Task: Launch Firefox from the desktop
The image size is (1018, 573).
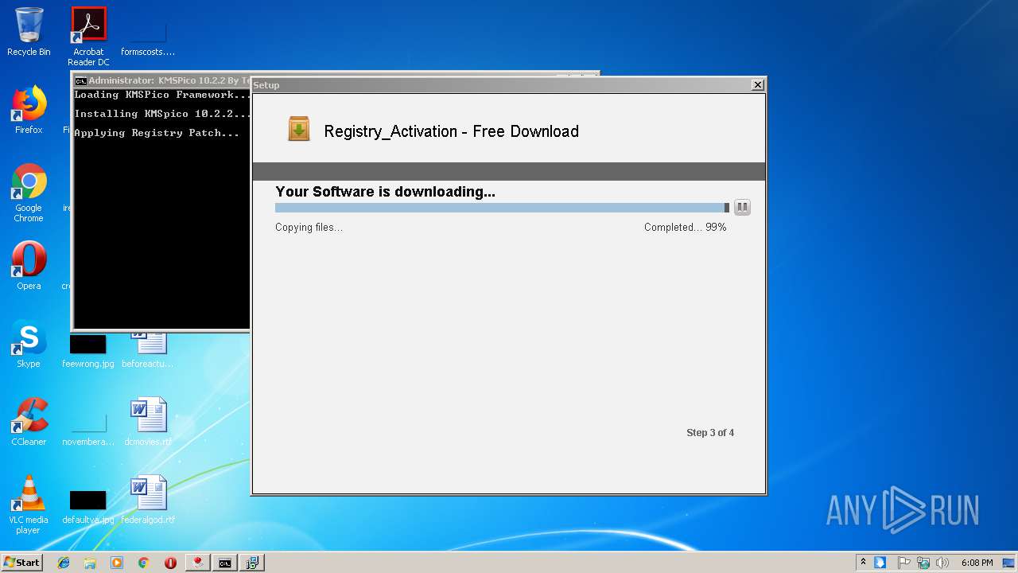Action: [29, 110]
